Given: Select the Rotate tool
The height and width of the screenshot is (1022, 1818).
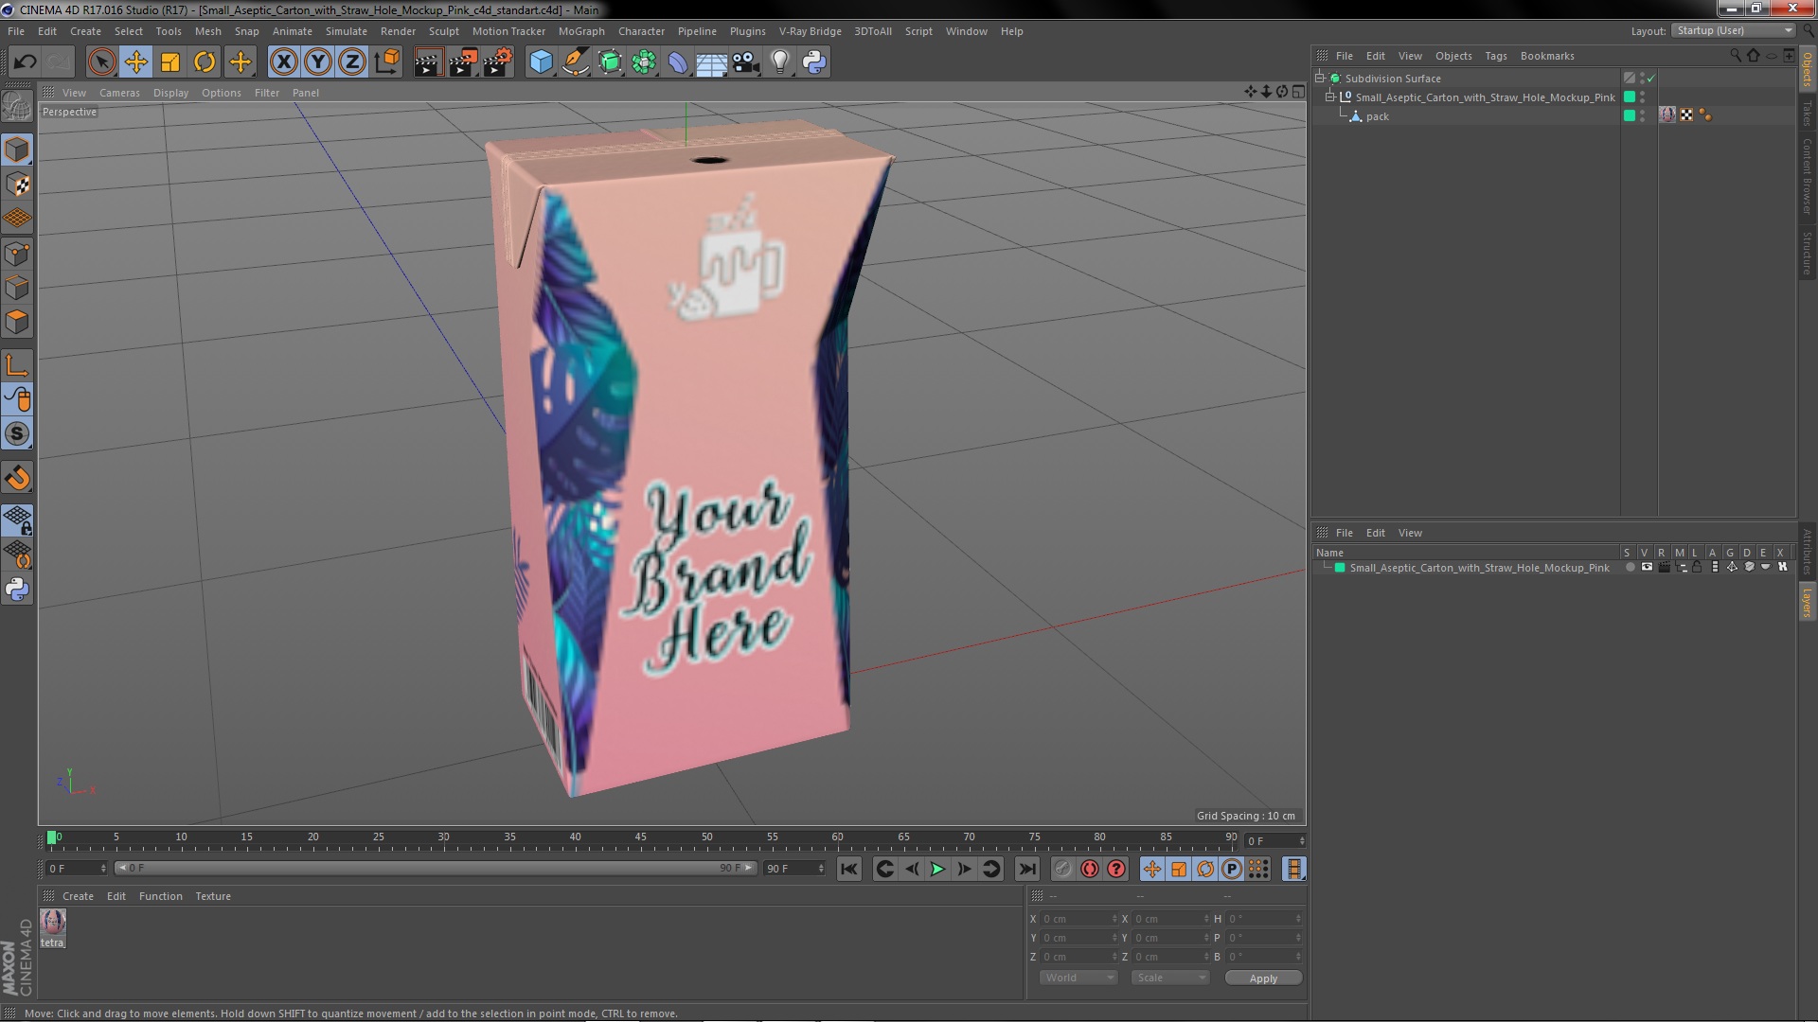Looking at the screenshot, I should pyautogui.click(x=205, y=62).
